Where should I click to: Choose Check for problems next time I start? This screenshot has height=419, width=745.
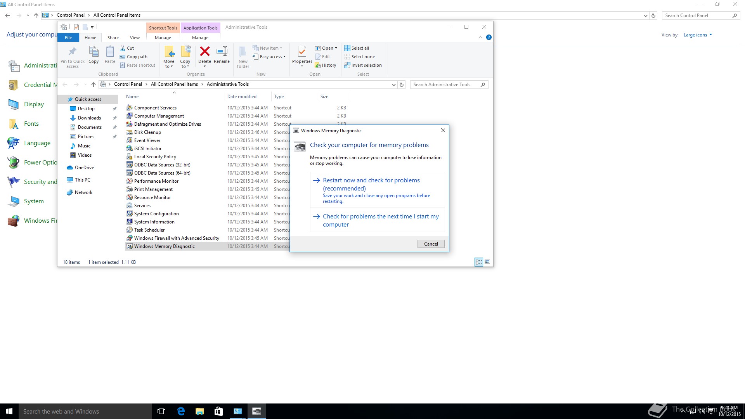378,220
